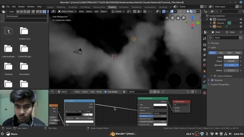Image resolution: width=244 pixels, height=137 pixels.
Task: Open the Tool properties tab icon
Action: [204, 38]
